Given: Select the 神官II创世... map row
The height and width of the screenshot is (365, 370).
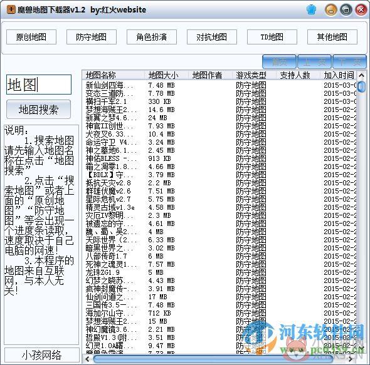Looking at the screenshot, I should [219, 126].
